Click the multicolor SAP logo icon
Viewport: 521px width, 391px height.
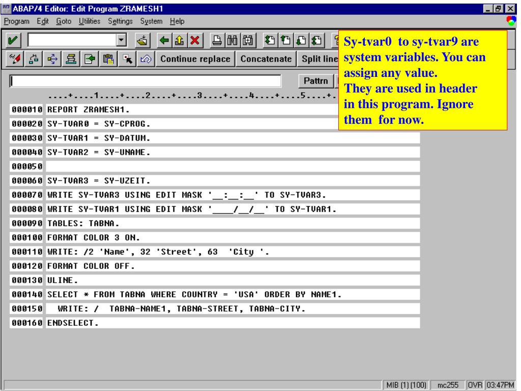pos(511,21)
